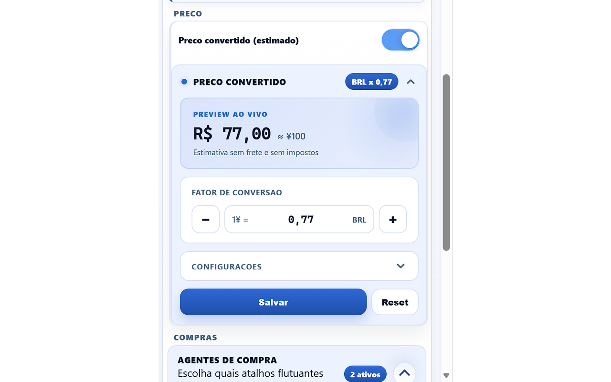Screen dimensions: 611x382
Task: Click the BRL currency label in input
Action: pyautogui.click(x=359, y=220)
